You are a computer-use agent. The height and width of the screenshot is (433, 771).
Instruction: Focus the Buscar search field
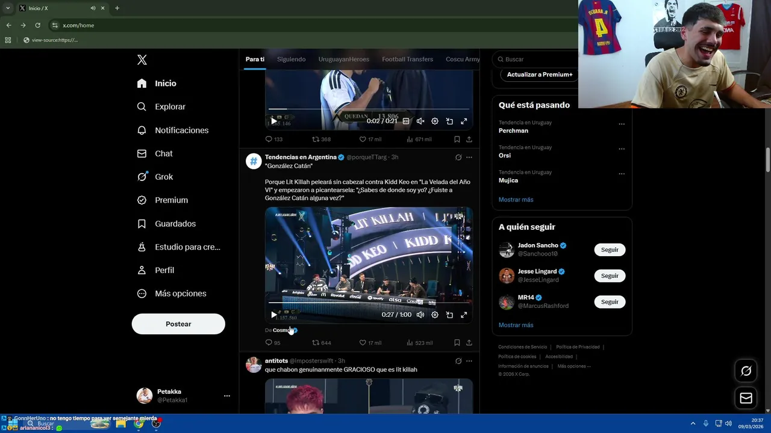click(x=536, y=59)
